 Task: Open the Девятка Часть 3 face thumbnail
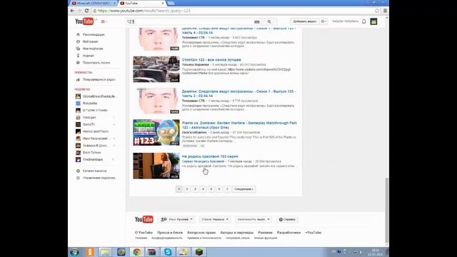(156, 101)
